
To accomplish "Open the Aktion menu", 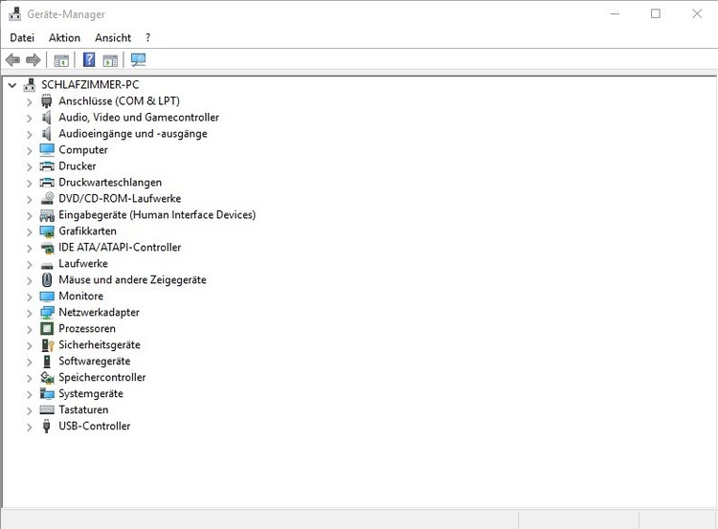I will [64, 38].
